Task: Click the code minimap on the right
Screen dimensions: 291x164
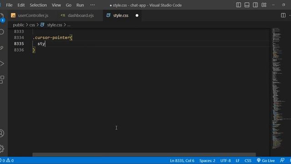Action: [280, 88]
